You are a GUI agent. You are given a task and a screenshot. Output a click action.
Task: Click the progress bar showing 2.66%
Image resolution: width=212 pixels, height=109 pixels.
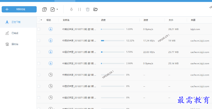(113, 63)
